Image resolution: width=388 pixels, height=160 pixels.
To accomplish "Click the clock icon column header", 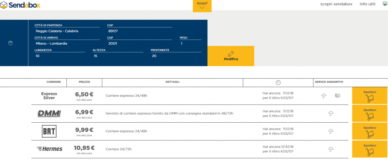I will 278,82.
